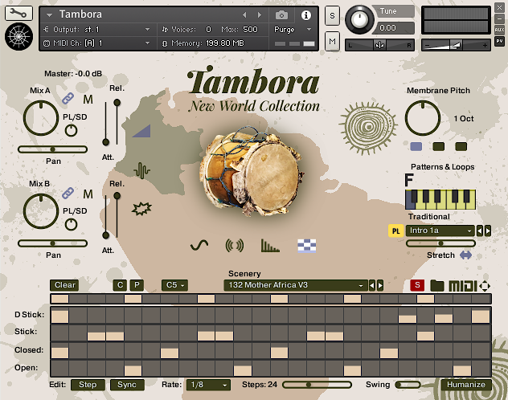This screenshot has height=400, width=508.
Task: Click next Scenery preset arrow
Action: point(380,285)
